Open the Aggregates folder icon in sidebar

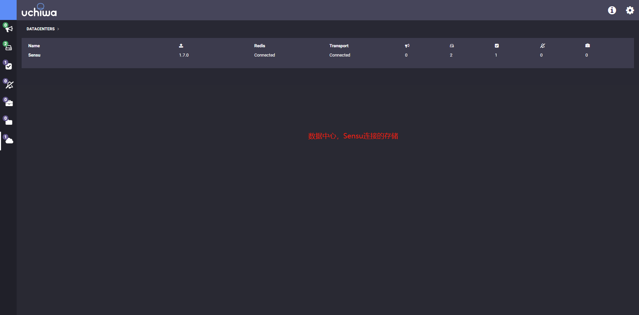click(x=8, y=121)
